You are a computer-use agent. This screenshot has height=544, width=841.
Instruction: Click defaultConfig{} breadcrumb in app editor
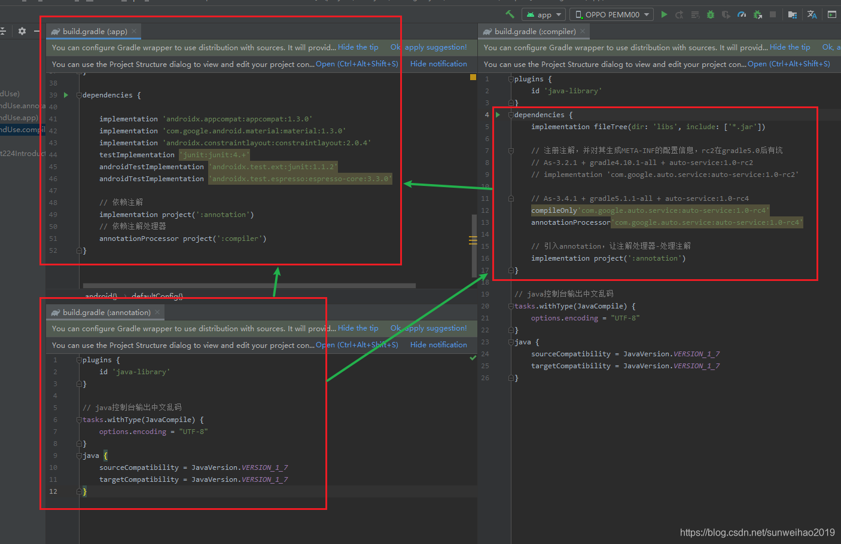click(x=157, y=296)
